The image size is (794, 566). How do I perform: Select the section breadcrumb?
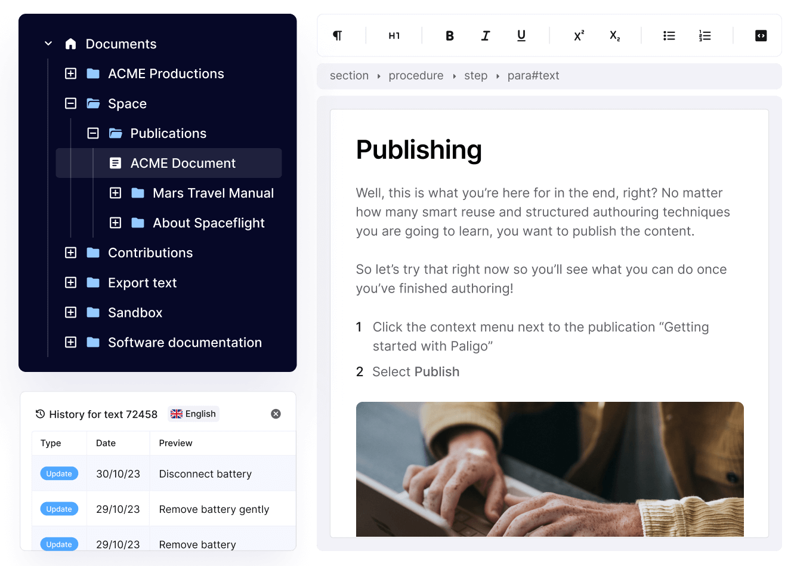point(349,76)
